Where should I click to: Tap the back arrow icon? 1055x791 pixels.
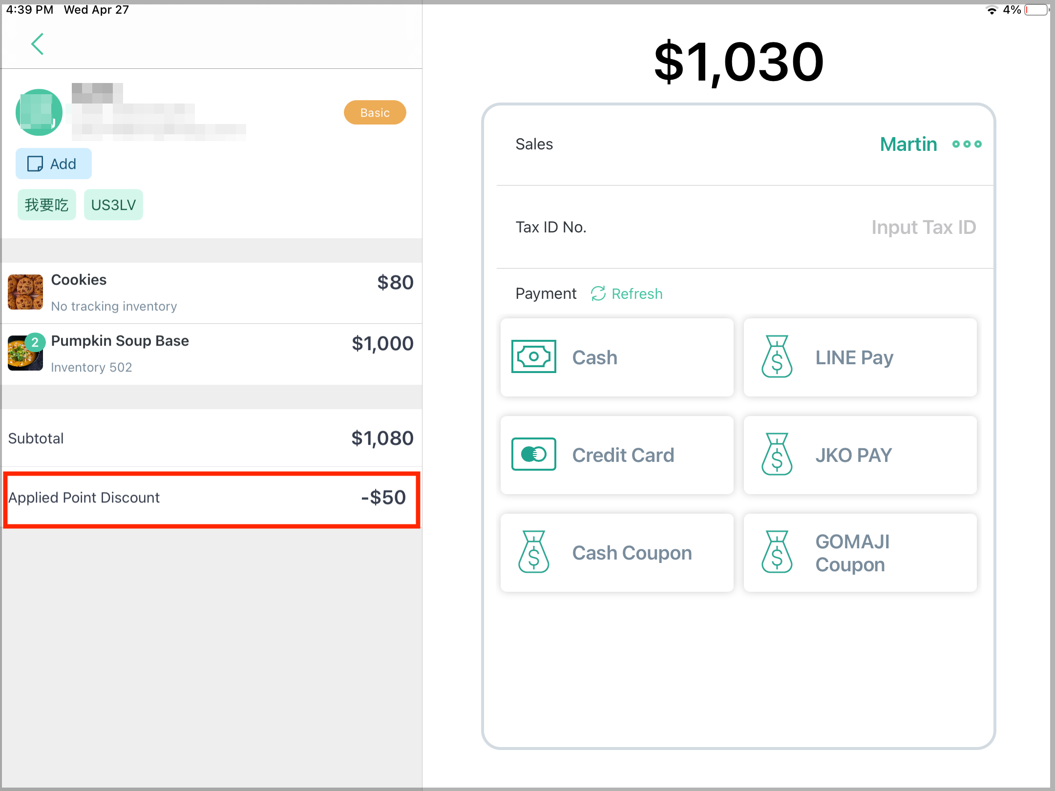pos(38,44)
